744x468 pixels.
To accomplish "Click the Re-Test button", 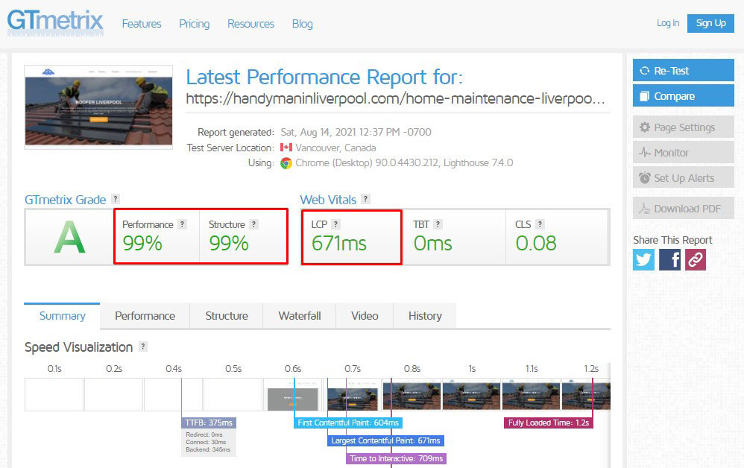I will [683, 69].
